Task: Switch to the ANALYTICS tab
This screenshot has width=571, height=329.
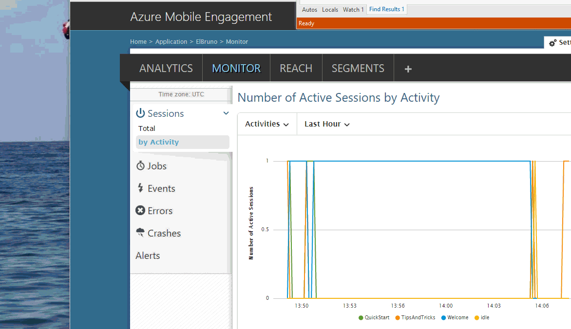Action: tap(166, 69)
